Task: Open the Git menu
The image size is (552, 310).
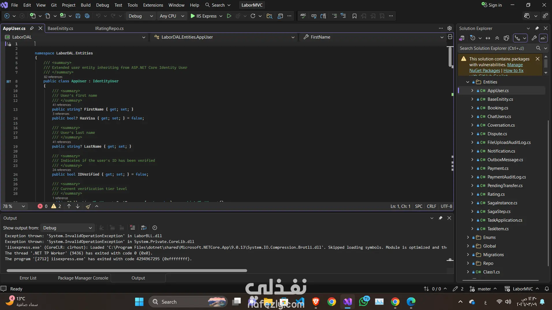Action: pos(54,5)
